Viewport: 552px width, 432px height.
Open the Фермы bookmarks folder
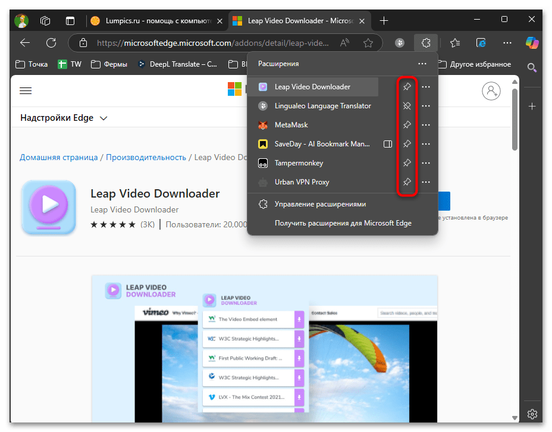point(109,64)
